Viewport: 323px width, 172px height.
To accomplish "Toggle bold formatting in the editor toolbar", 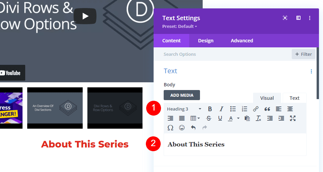I will tap(210, 109).
